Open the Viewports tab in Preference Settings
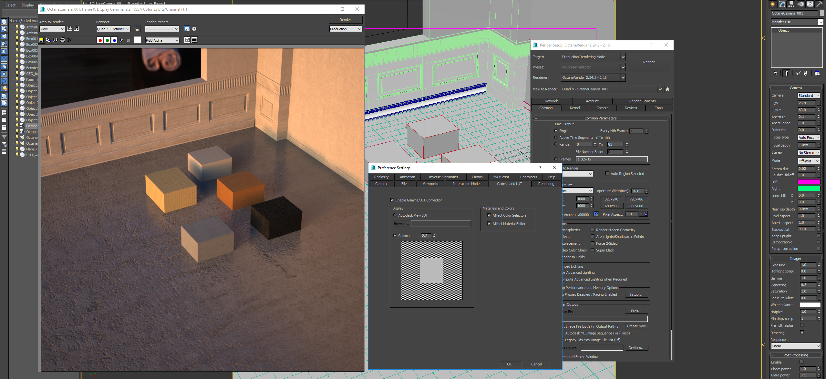This screenshot has height=379, width=826. pos(430,184)
